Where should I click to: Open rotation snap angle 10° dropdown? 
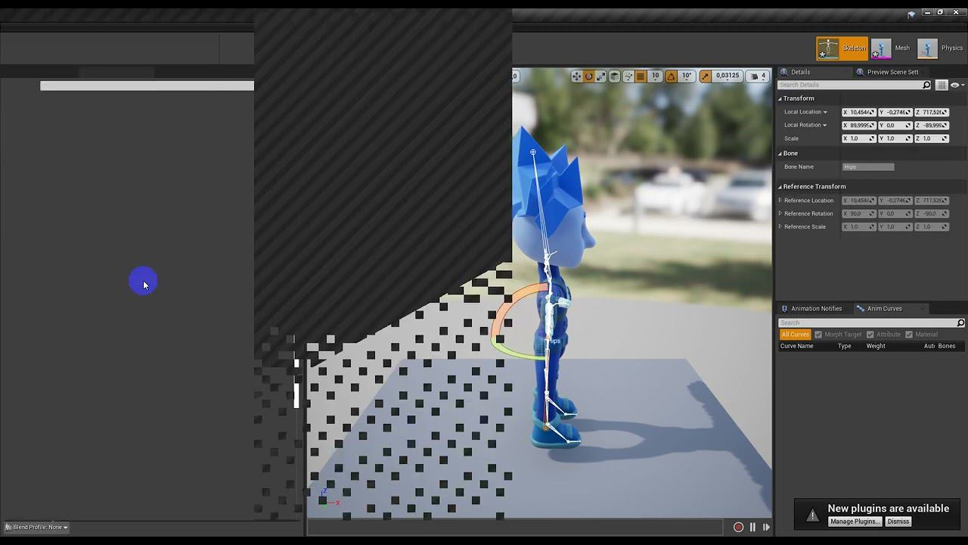(687, 76)
